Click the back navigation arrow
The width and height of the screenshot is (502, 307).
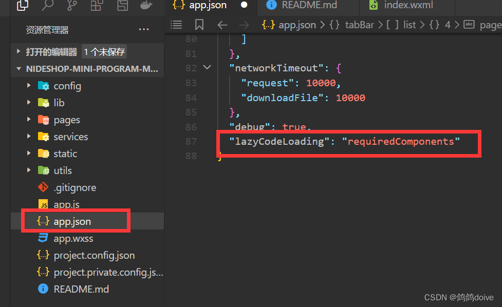221,24
